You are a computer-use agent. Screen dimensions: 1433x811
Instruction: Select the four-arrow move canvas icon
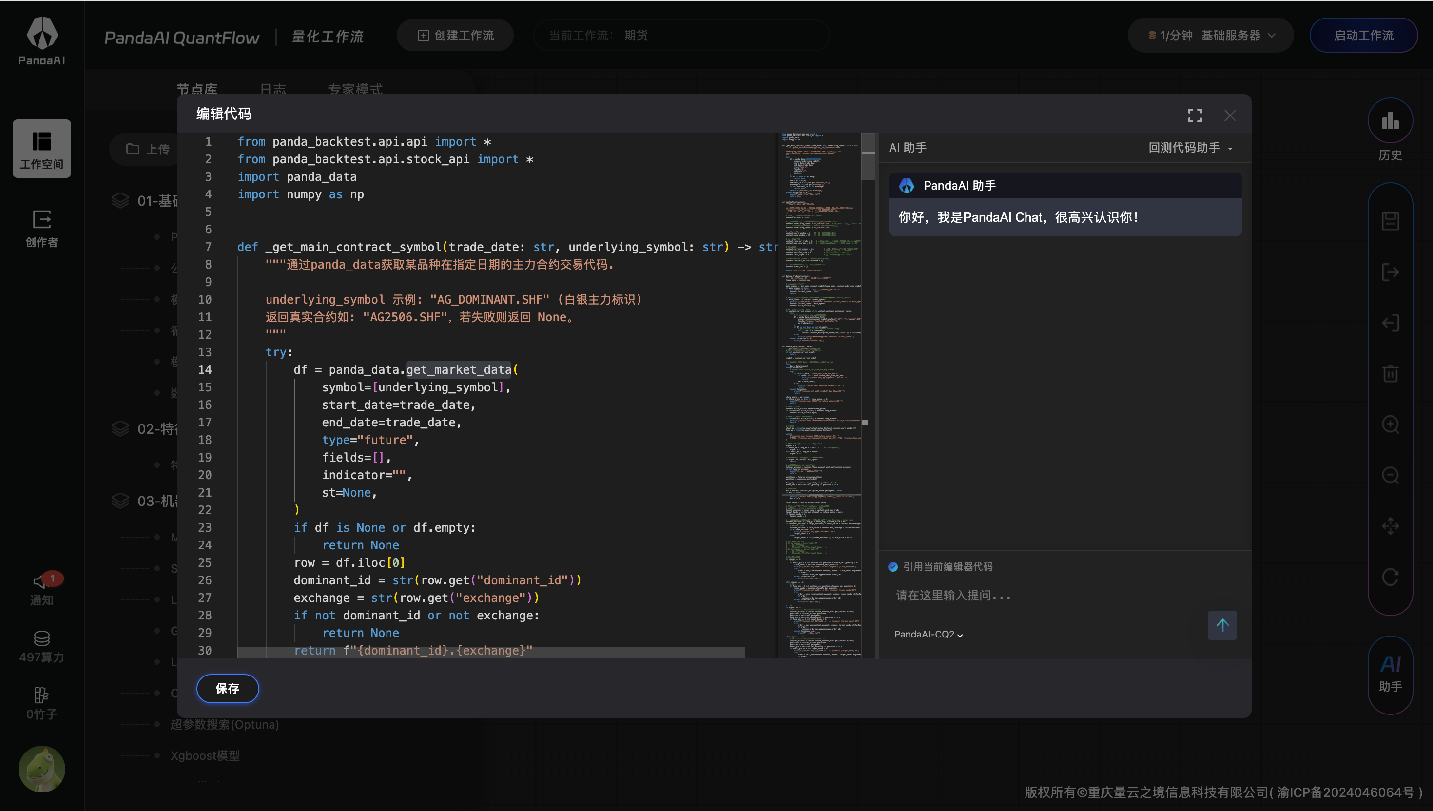tap(1390, 526)
